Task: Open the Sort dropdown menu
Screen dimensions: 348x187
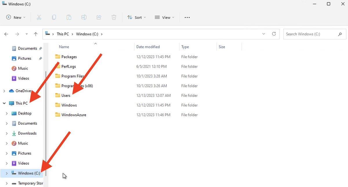Action: click(136, 17)
